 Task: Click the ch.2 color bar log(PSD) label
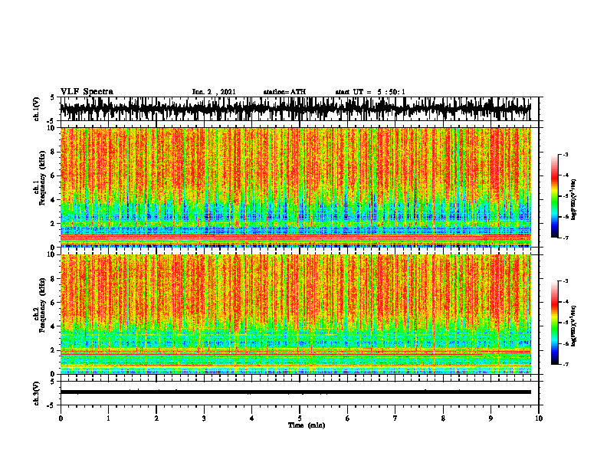click(x=574, y=326)
